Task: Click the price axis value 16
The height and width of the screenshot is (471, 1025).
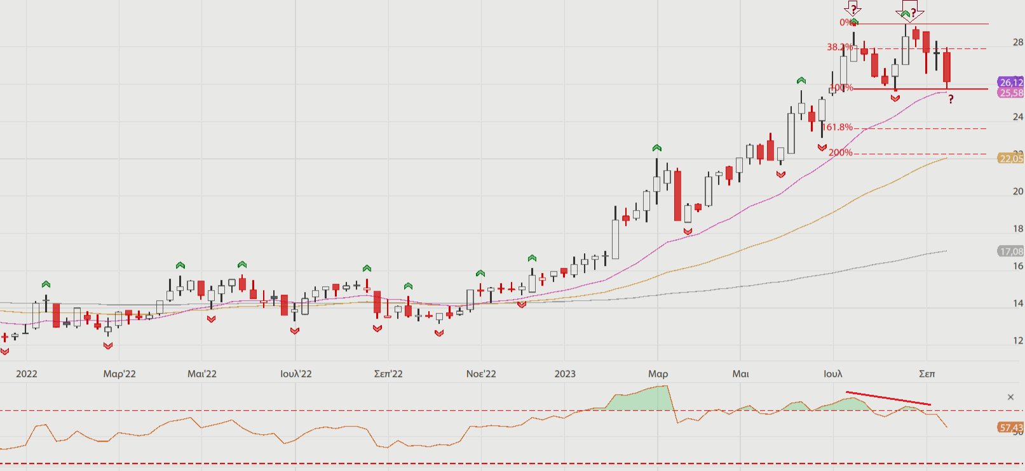Action: [x=1018, y=266]
